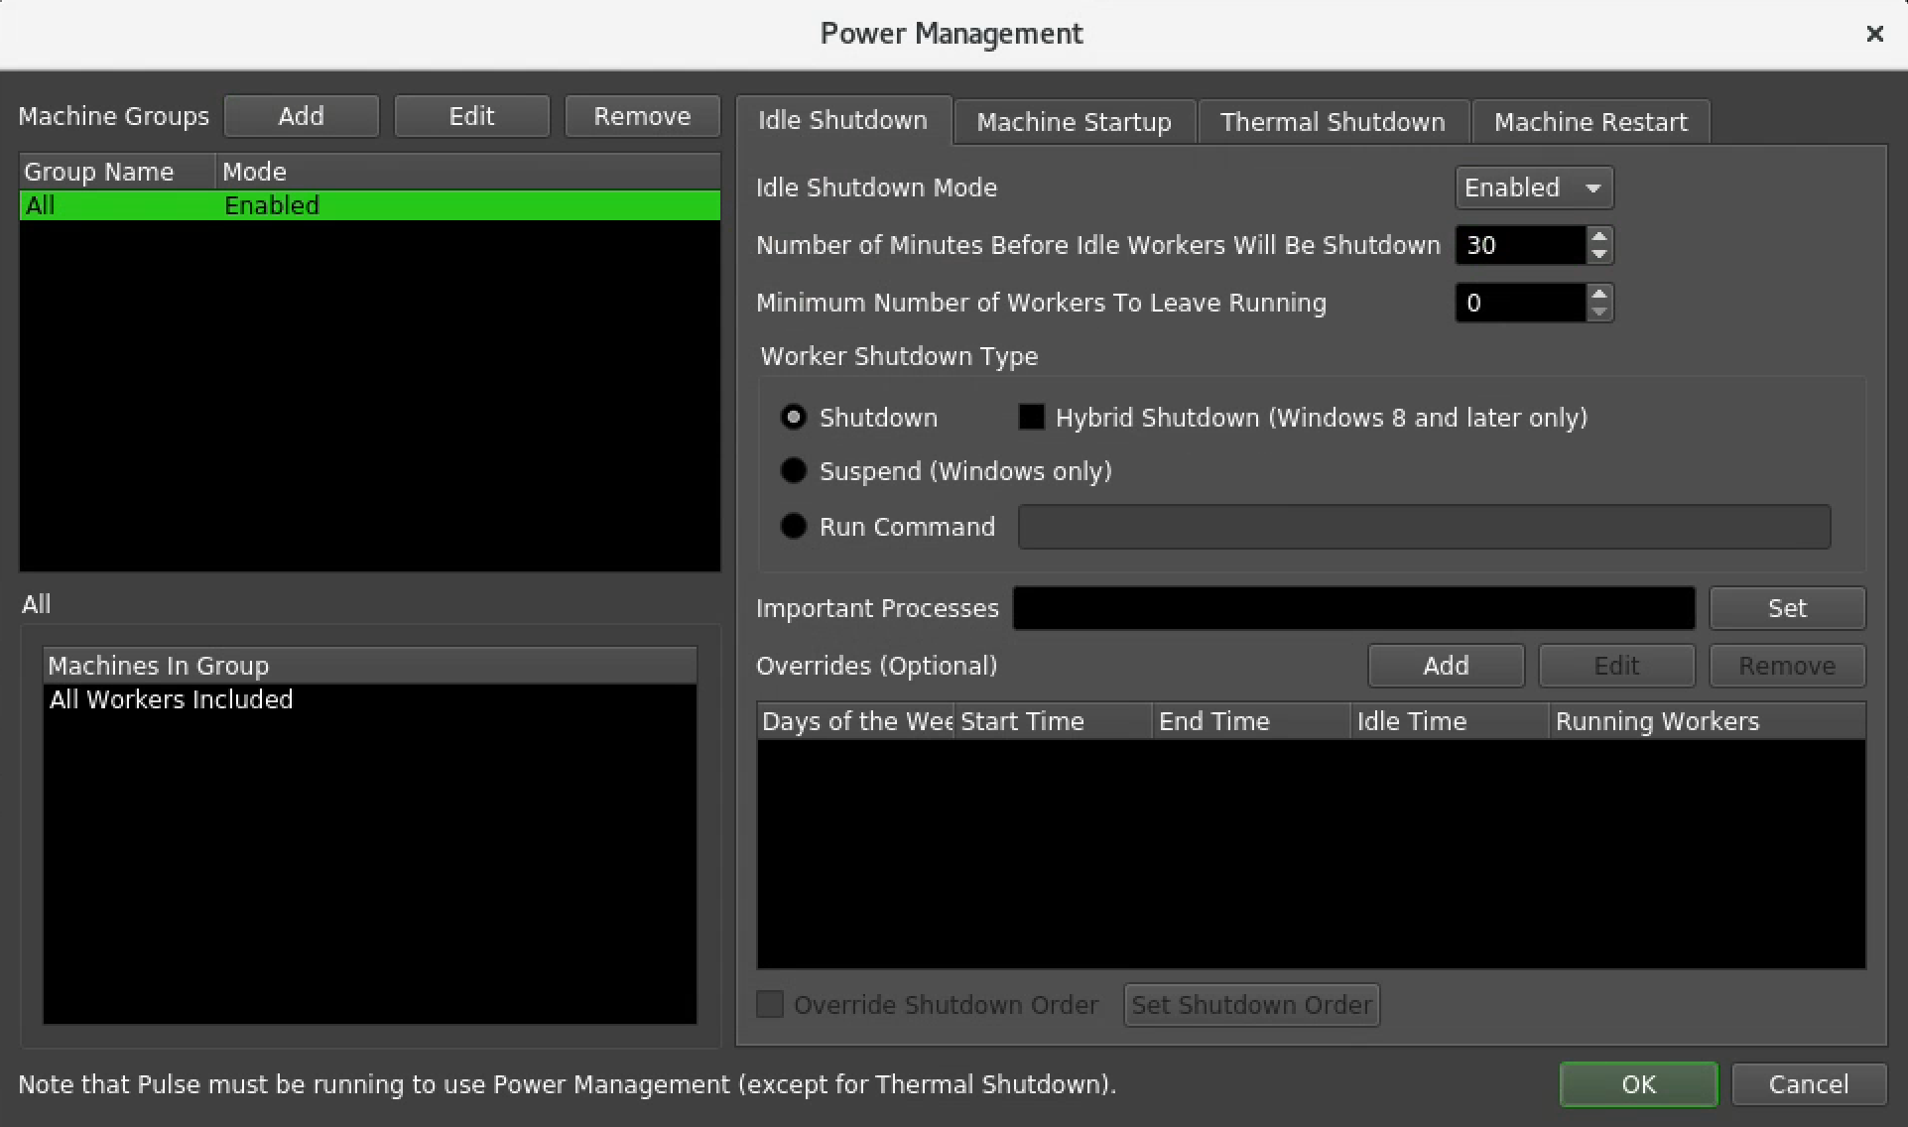The width and height of the screenshot is (1908, 1127).
Task: Open the Idle Shutdown Mode dropdown
Action: click(x=1533, y=188)
